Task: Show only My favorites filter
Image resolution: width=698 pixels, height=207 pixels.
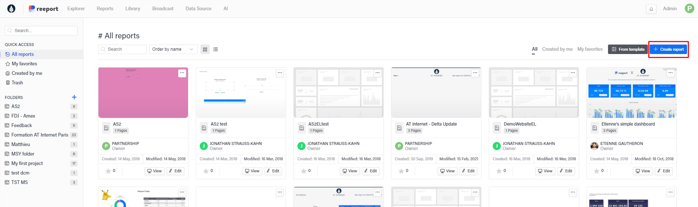Action: [x=590, y=49]
